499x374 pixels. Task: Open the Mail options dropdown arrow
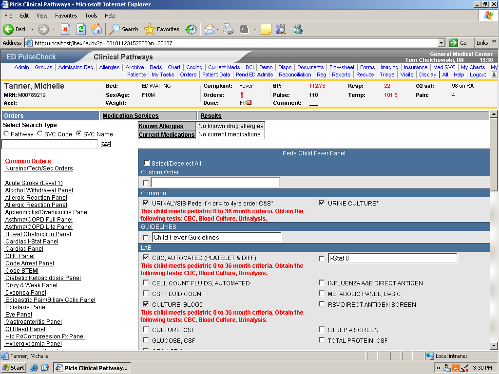[x=217, y=29]
